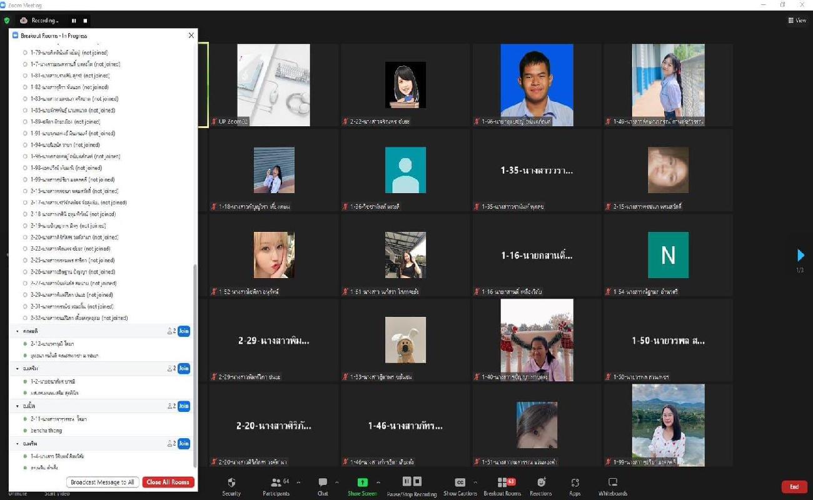Open the Security options in the toolbar
The height and width of the screenshot is (500, 813).
(231, 486)
